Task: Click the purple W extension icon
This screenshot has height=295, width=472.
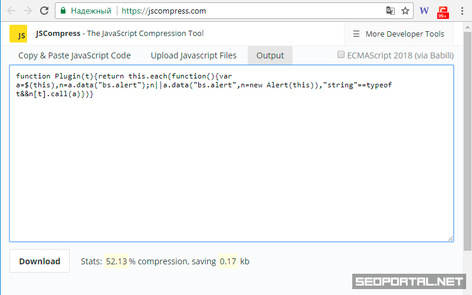Action: point(424,11)
